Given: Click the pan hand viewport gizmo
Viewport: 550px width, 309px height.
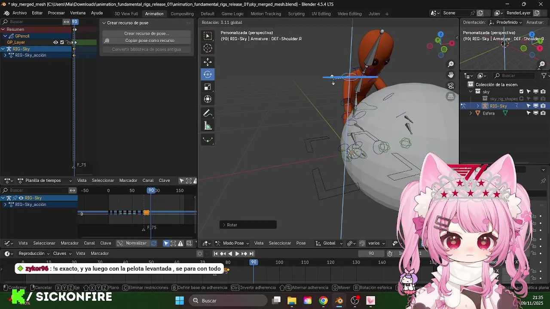Looking at the screenshot, I should (451, 75).
